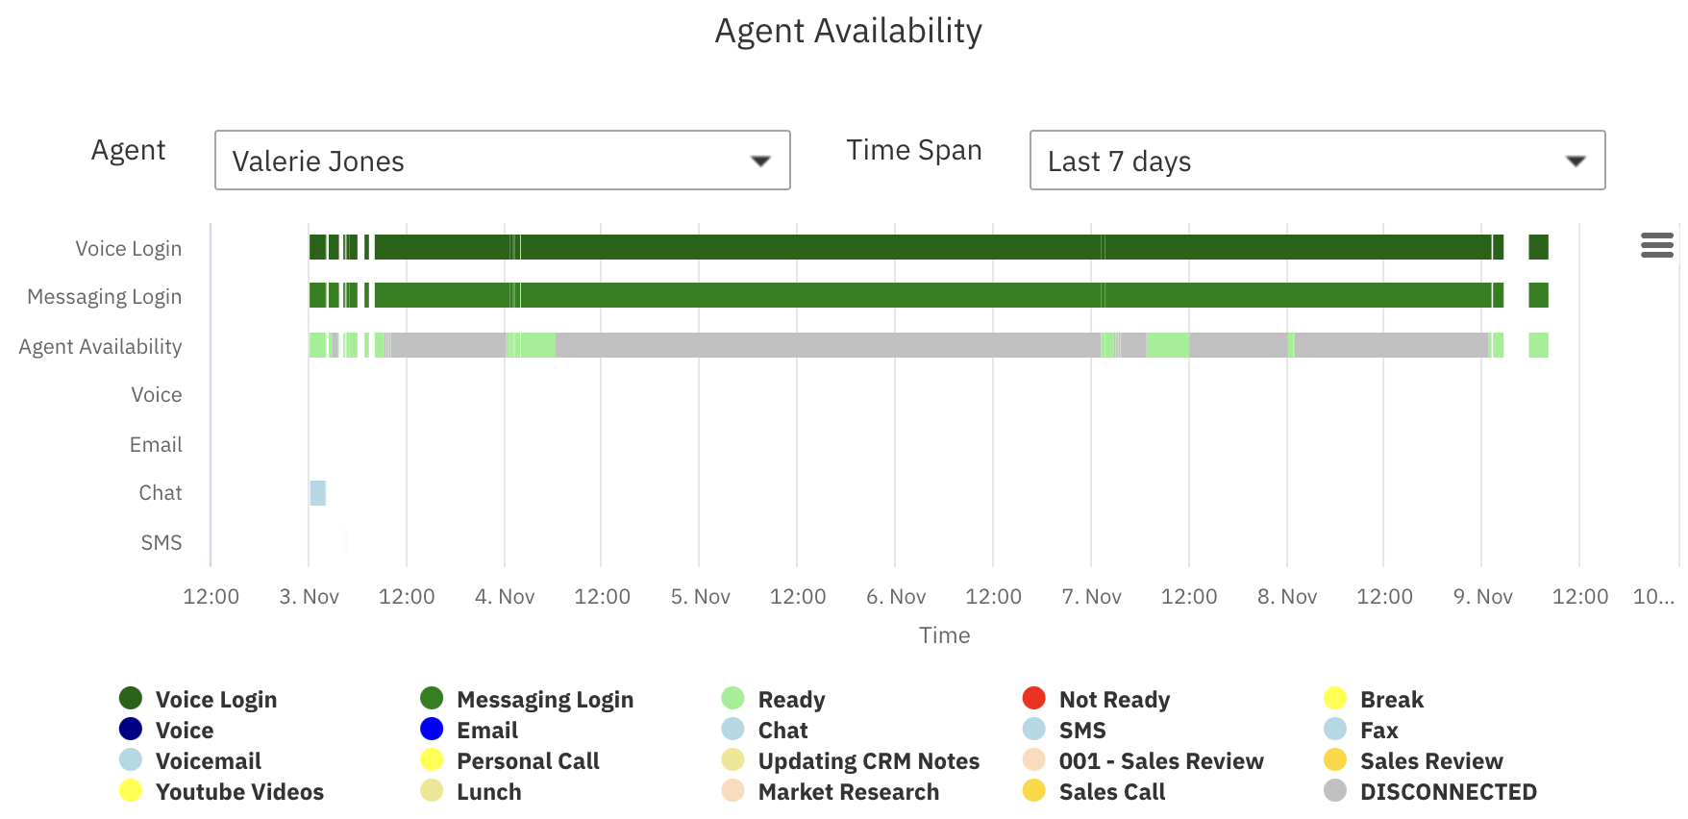Click the Updating CRM Notes legend text

point(868,760)
